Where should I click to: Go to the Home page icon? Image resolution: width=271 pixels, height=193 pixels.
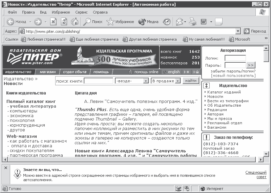pyautogui.click(x=75, y=22)
